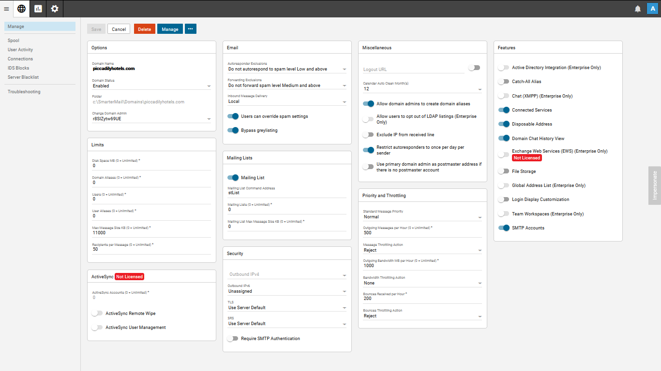Open the hamburger navigation menu

[x=6, y=9]
